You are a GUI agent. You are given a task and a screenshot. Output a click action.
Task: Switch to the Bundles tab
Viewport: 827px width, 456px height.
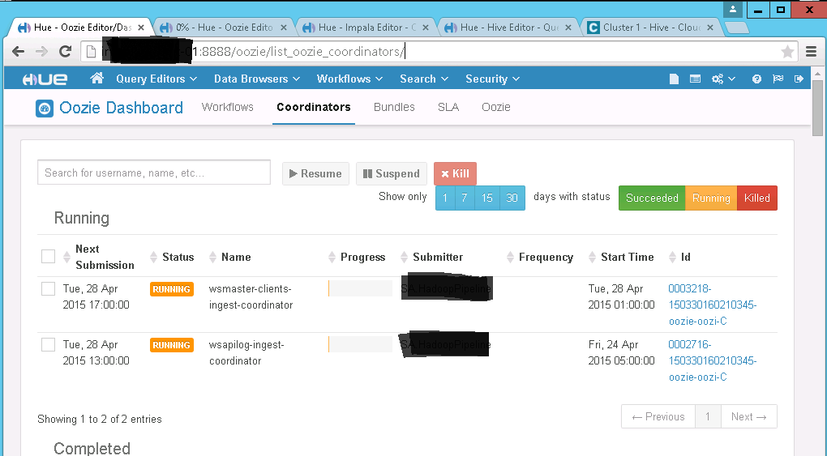(394, 107)
